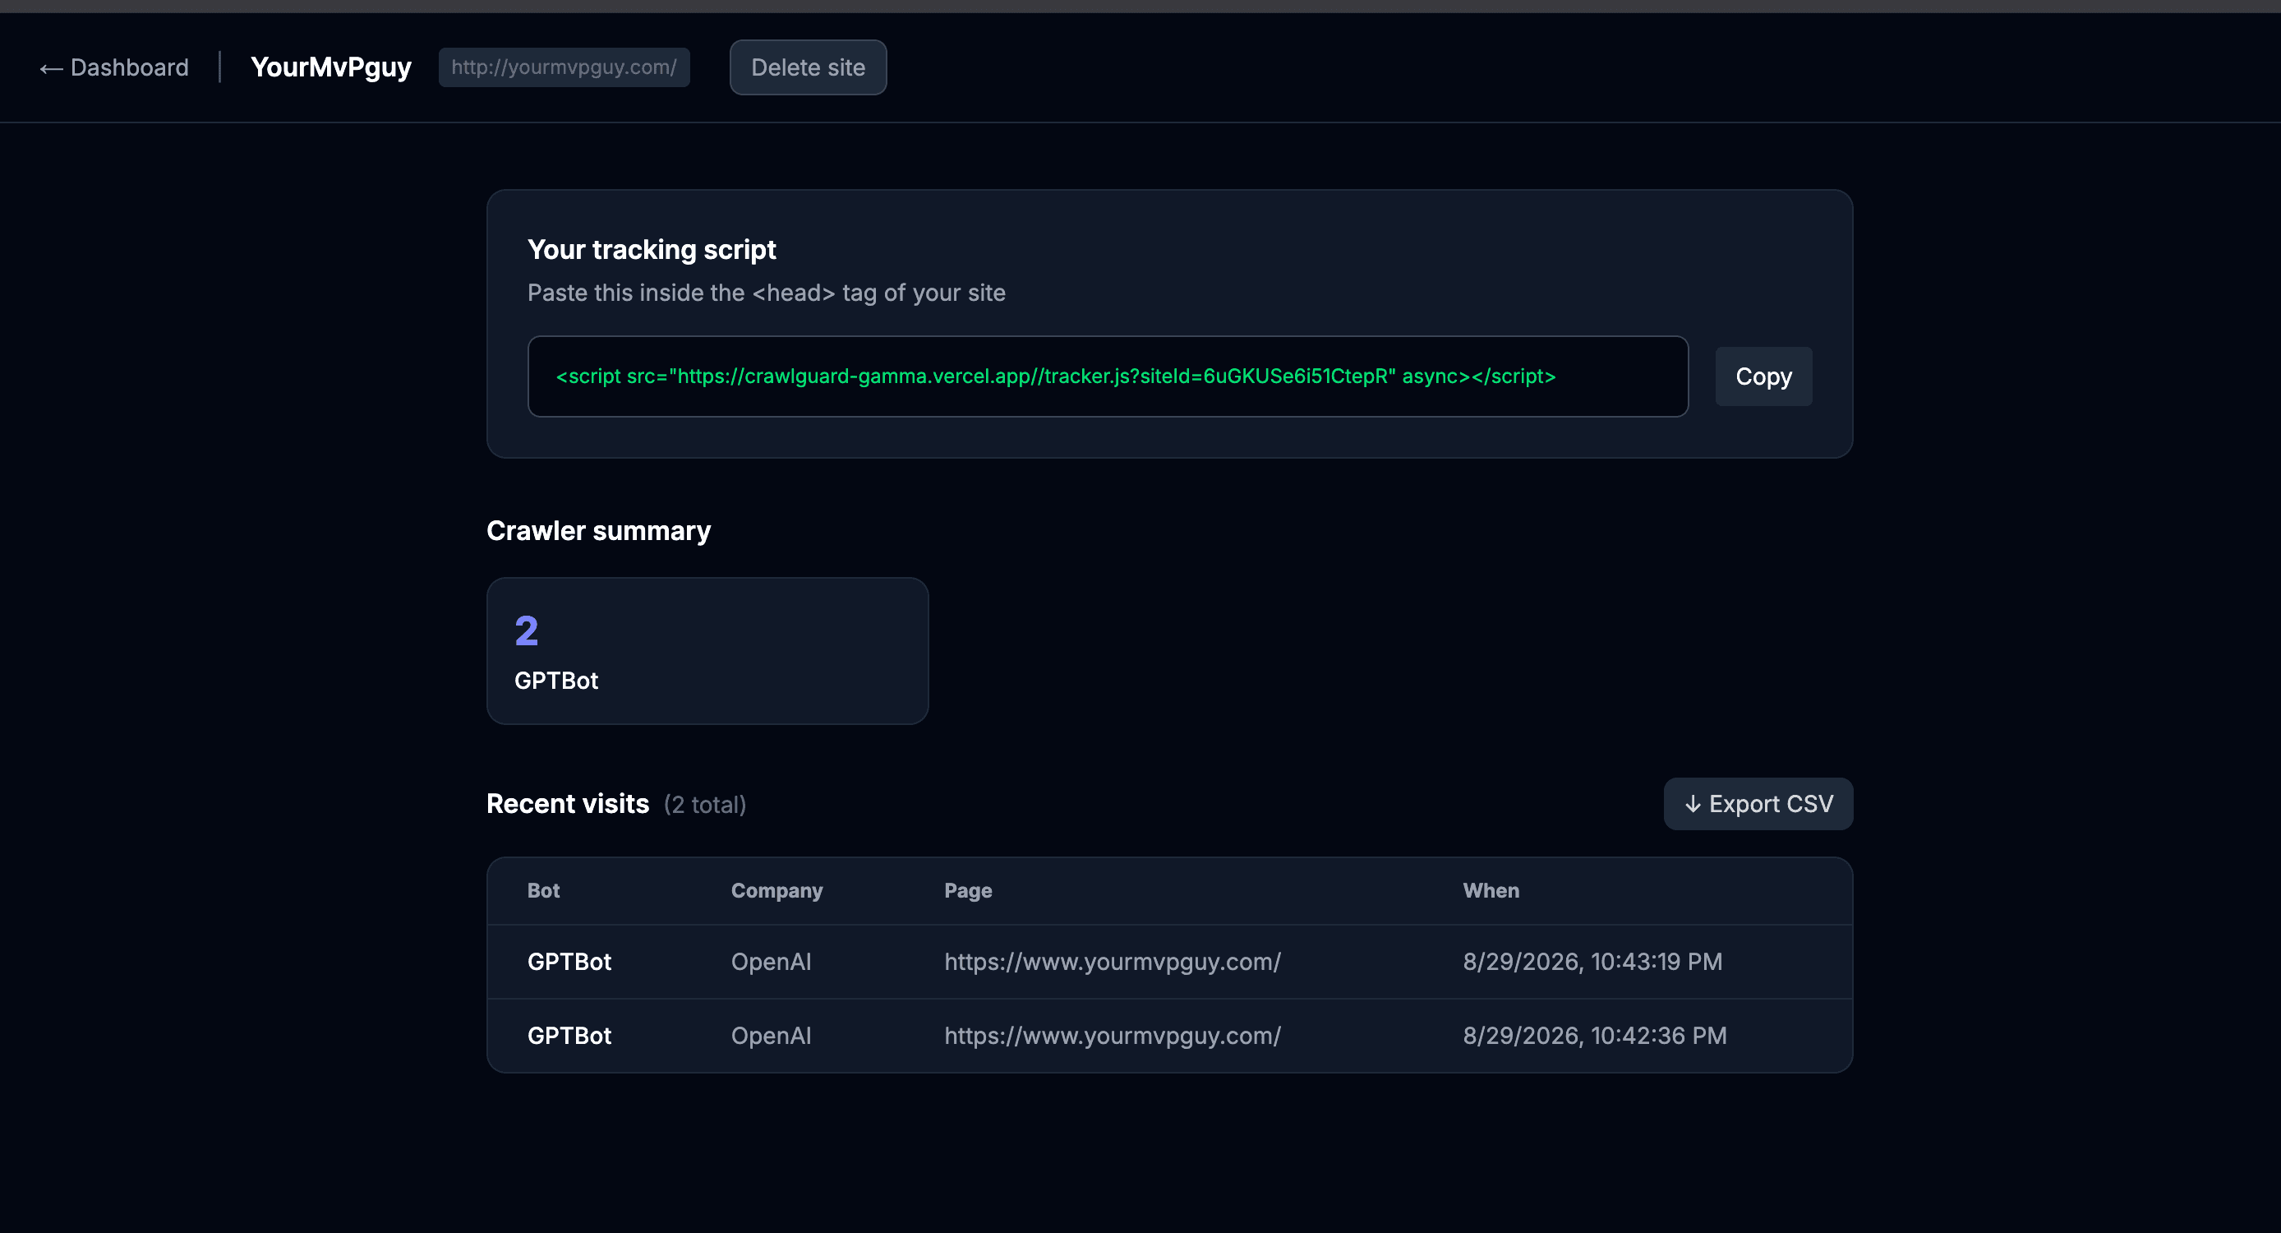
Task: Click the Page column header
Action: (968, 890)
